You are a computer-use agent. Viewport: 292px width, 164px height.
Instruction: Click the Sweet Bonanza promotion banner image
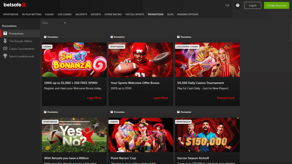pyautogui.click(x=74, y=60)
